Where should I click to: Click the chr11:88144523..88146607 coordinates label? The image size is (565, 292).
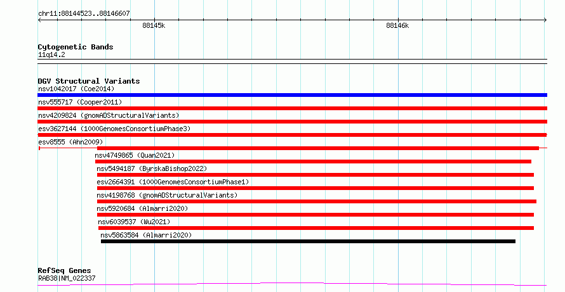point(84,13)
